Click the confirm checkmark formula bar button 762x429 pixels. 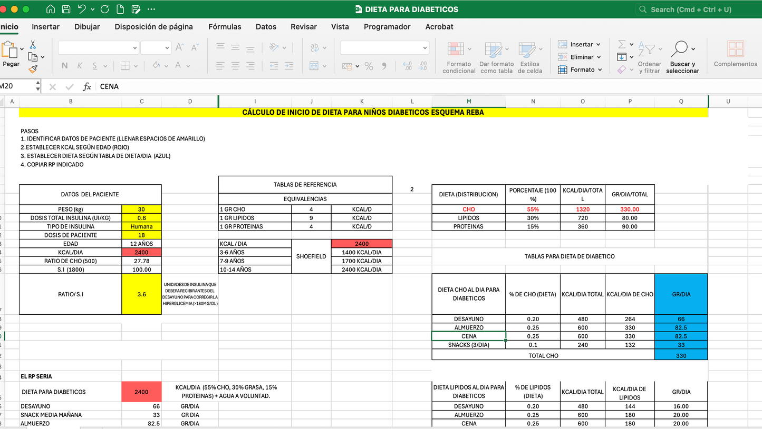click(x=70, y=86)
